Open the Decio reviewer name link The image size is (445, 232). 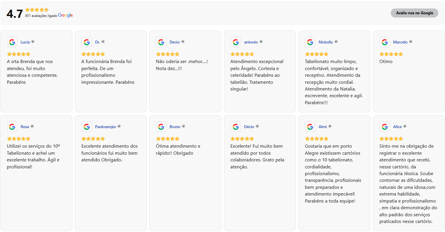(x=174, y=42)
